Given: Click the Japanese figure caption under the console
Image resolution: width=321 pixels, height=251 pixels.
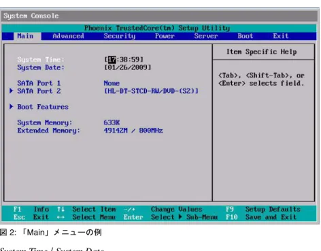Looking at the screenshot, I should (51, 233).
